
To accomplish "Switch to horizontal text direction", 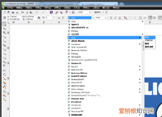I will coord(150,18).
